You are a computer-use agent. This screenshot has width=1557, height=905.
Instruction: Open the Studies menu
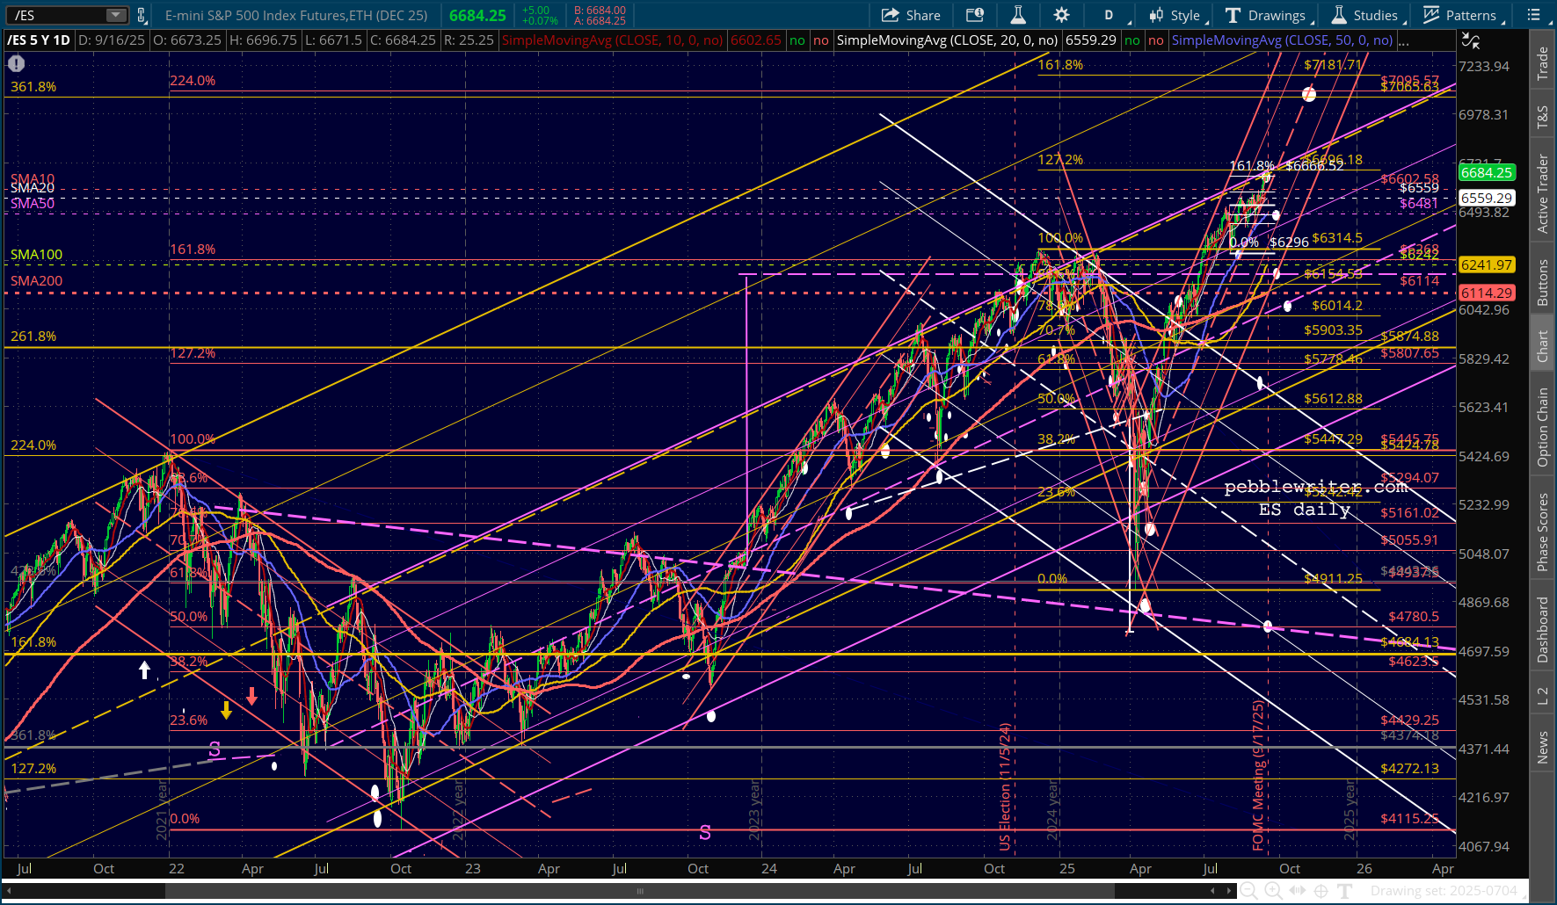point(1367,15)
